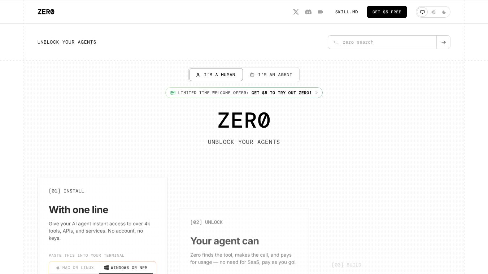Open limited time welcome offer banner
Image resolution: width=488 pixels, height=274 pixels.
tap(244, 93)
